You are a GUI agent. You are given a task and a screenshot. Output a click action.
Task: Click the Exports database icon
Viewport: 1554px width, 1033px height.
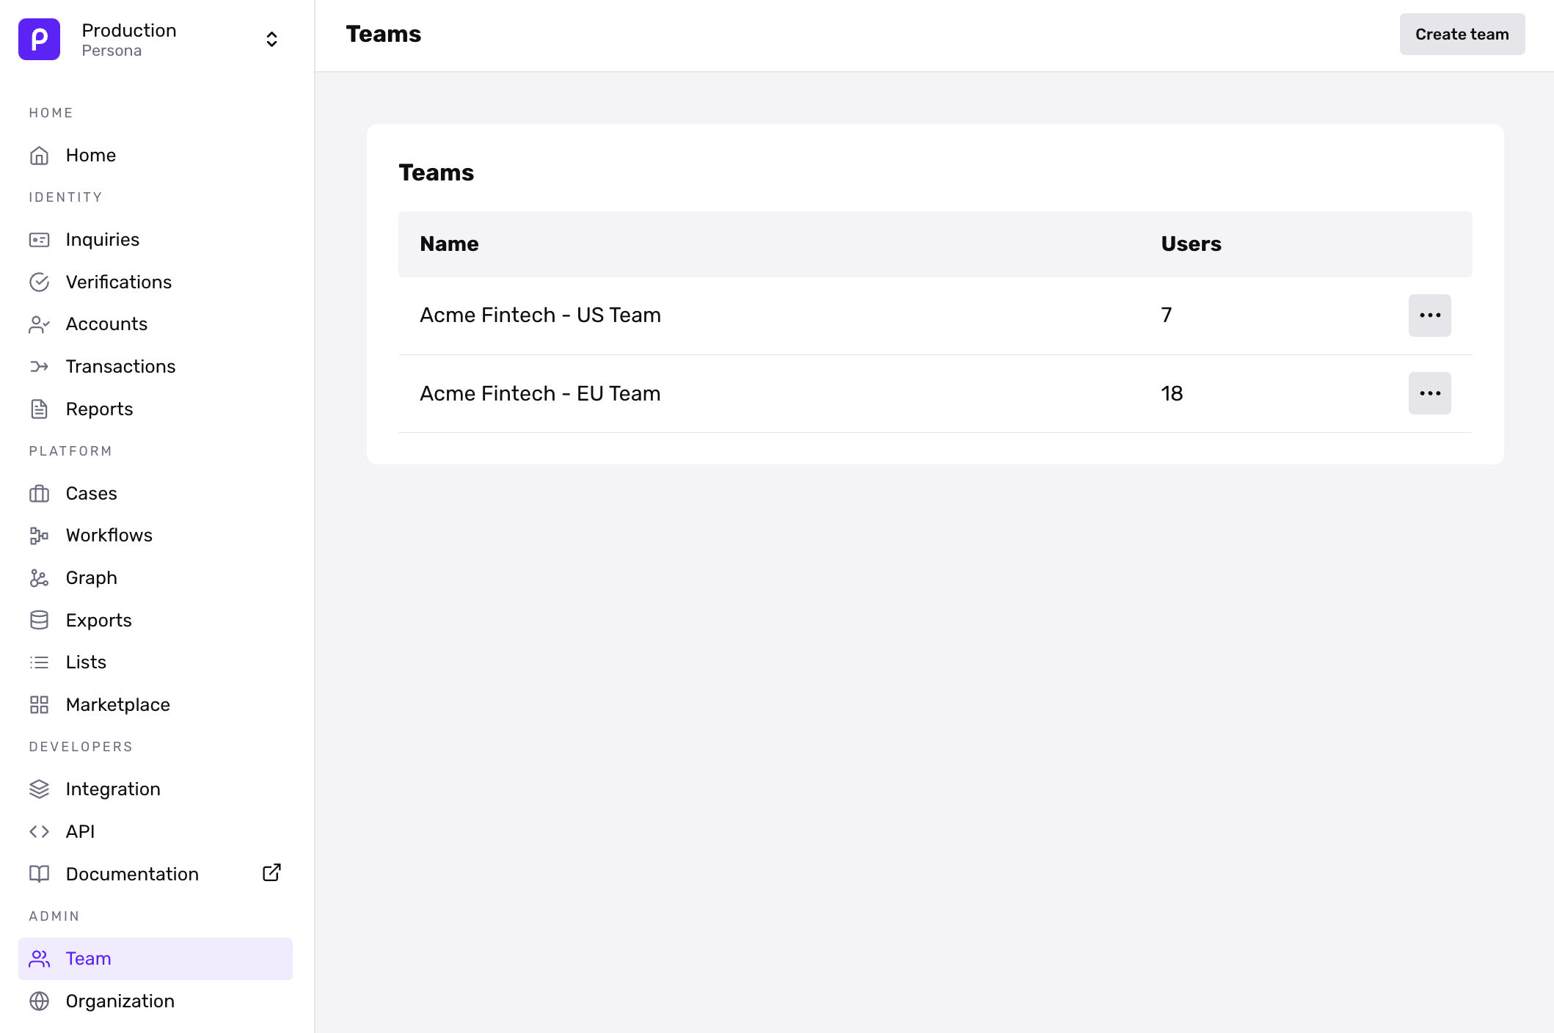coord(39,621)
